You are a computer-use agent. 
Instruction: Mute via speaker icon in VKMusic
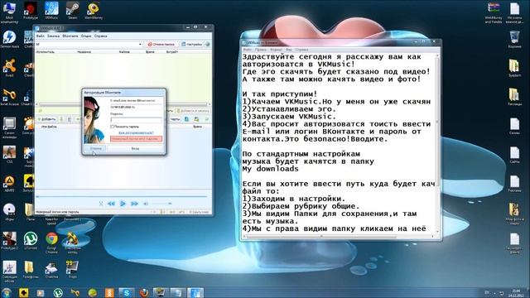pos(146,204)
